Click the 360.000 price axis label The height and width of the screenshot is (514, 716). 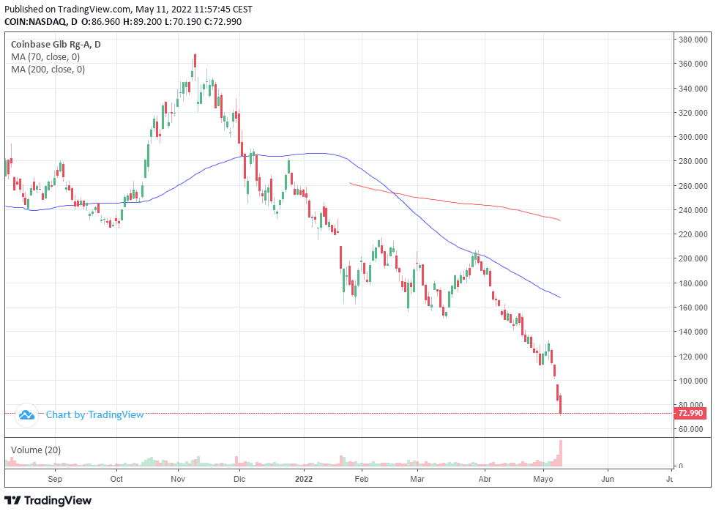[x=693, y=64]
